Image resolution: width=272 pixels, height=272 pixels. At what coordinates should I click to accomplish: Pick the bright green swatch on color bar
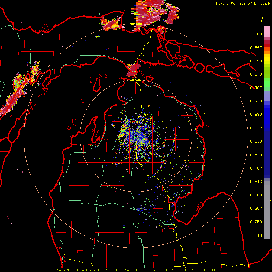[x=267, y=83]
